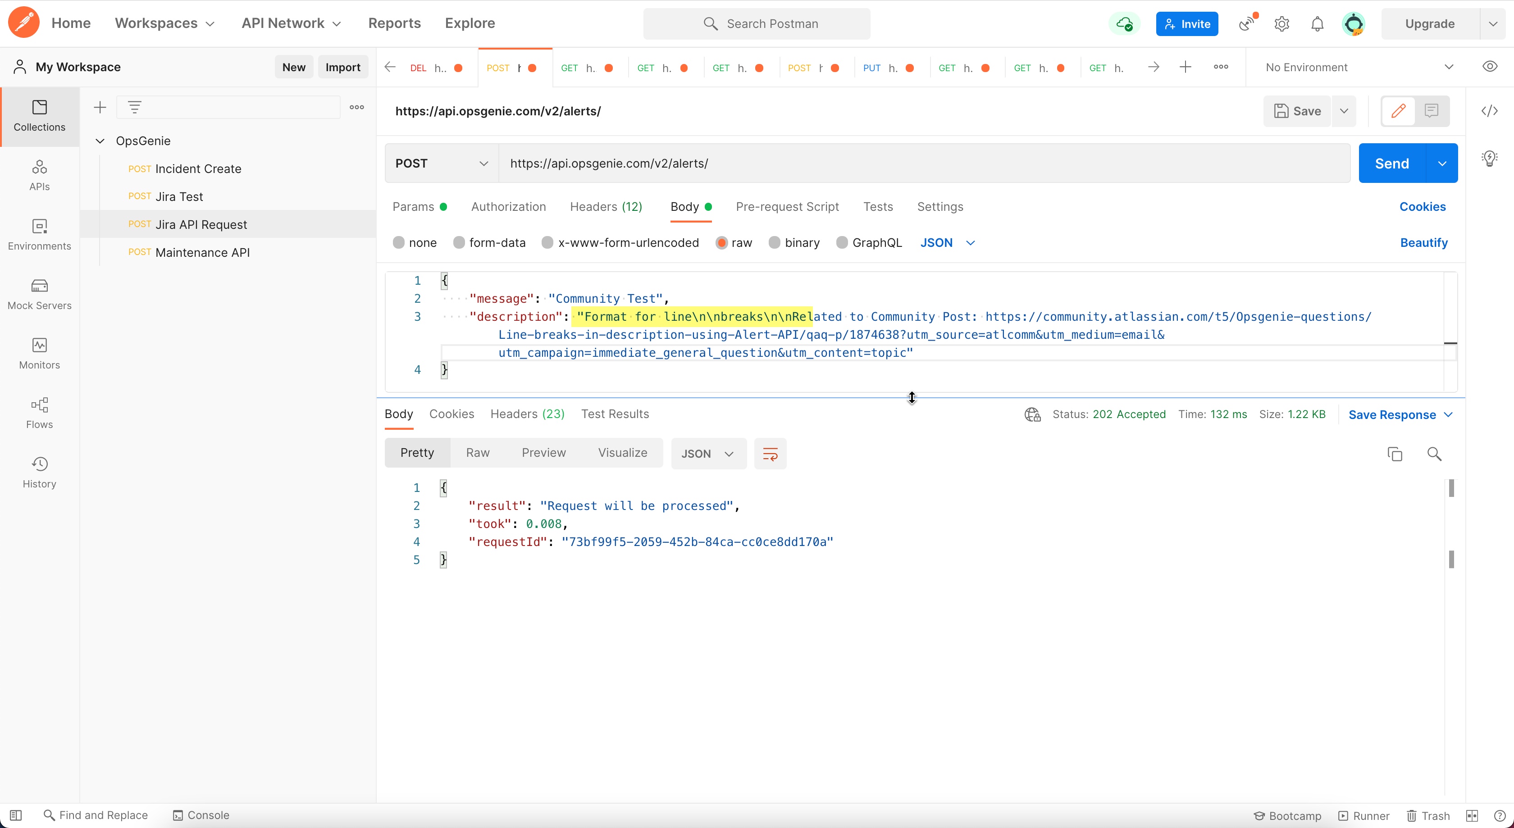1514x828 pixels.
Task: Click the Search Postman field
Action: tap(757, 23)
